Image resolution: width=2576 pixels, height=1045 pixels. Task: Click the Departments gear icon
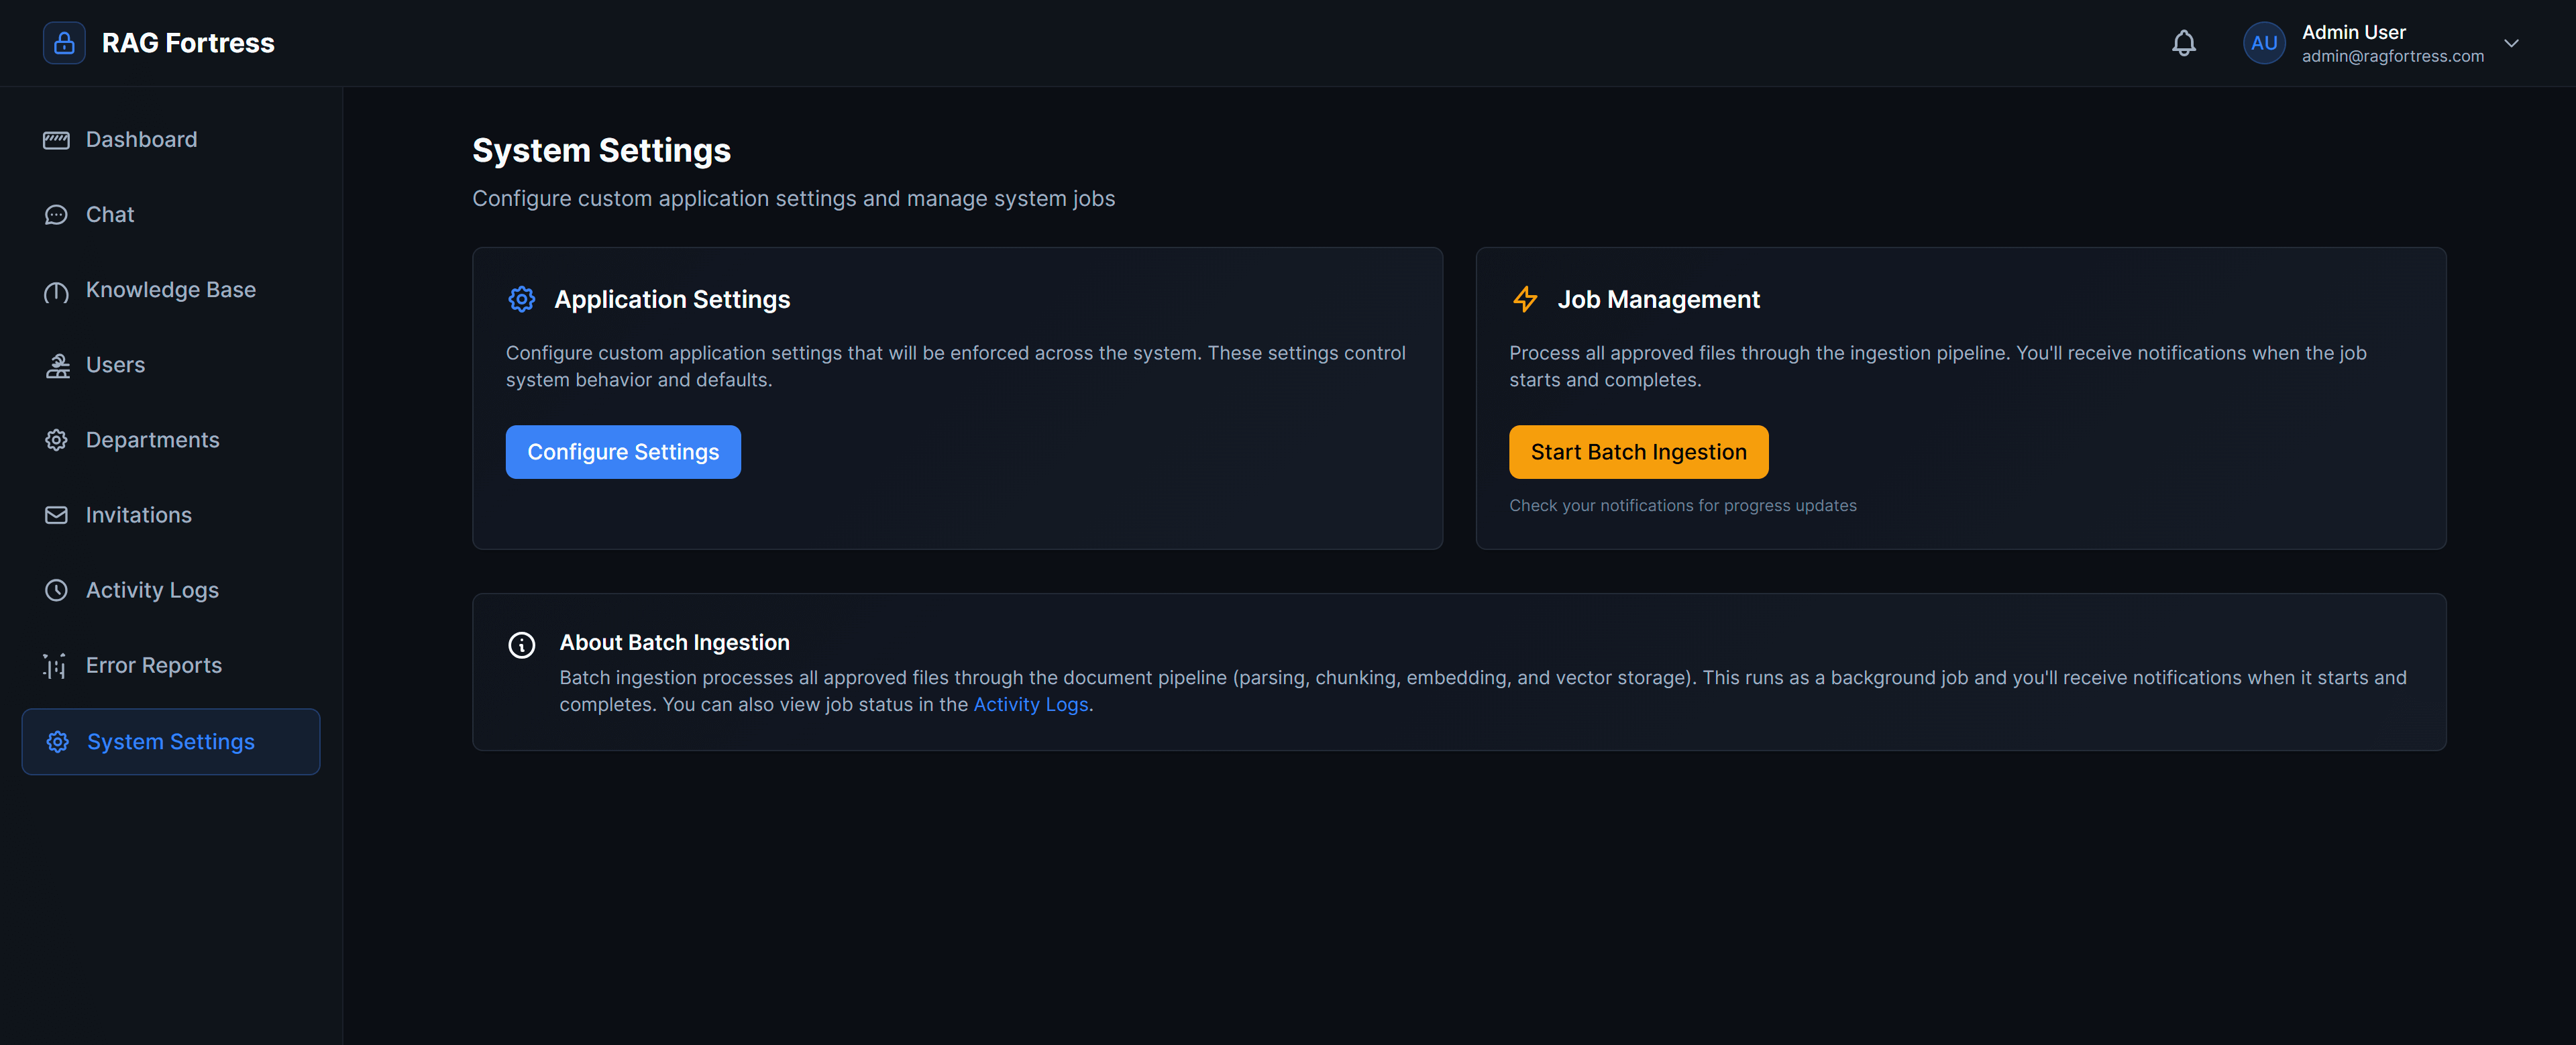(x=57, y=439)
